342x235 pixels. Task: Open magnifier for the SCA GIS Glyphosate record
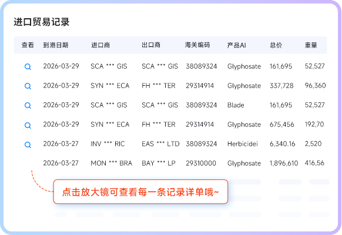point(28,66)
